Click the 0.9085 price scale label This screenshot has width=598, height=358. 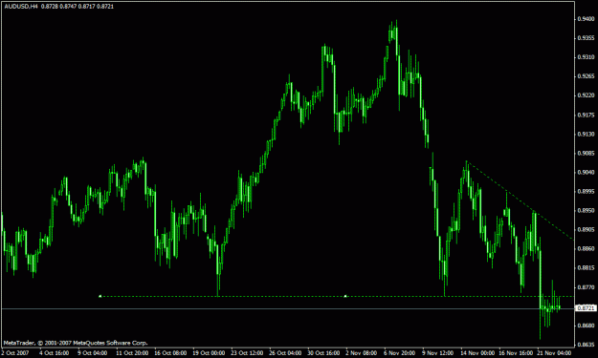pos(586,153)
